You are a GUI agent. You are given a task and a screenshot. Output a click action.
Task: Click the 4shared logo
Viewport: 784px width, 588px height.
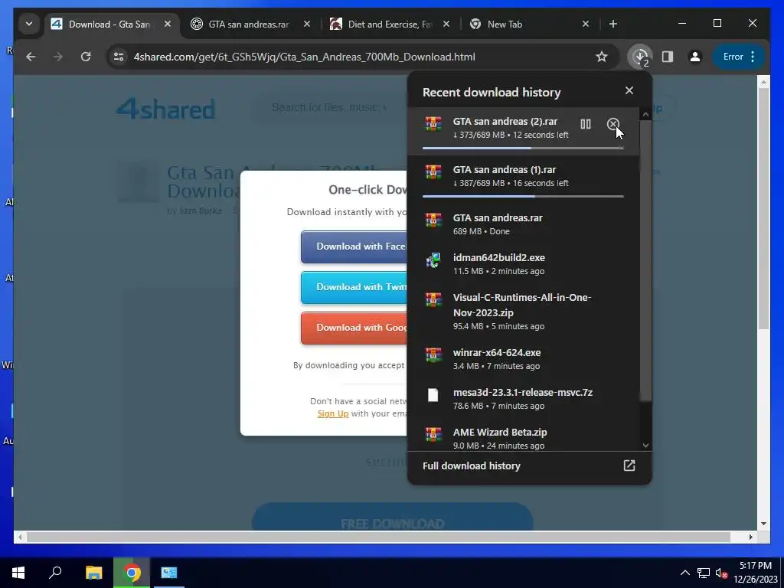pos(166,109)
